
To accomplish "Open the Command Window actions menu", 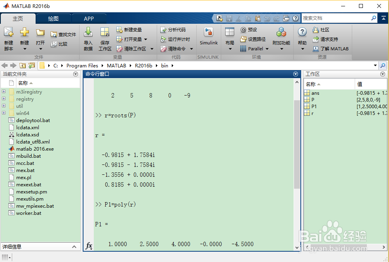I will [x=296, y=74].
